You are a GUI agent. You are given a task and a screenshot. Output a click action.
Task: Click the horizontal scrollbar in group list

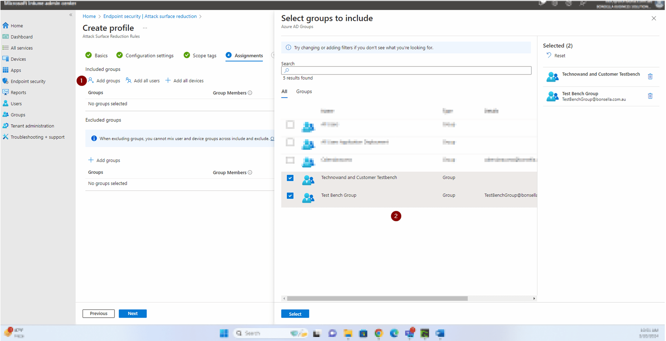click(377, 298)
